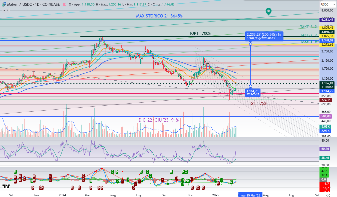Image resolution: width=337 pixels, height=197 pixels.
Task: Select the DIC '22/GIU '23 91% label
Action: point(159,120)
